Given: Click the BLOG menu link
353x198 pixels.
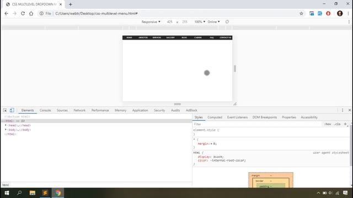Looking at the screenshot, I should pyautogui.click(x=184, y=37).
